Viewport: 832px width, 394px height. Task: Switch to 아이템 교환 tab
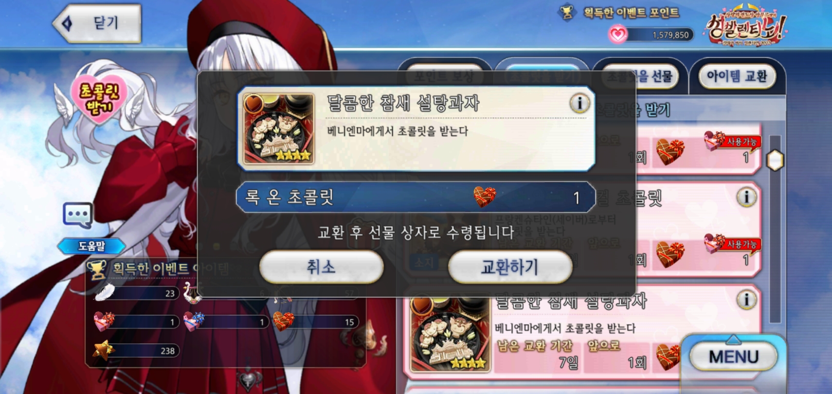click(x=737, y=76)
